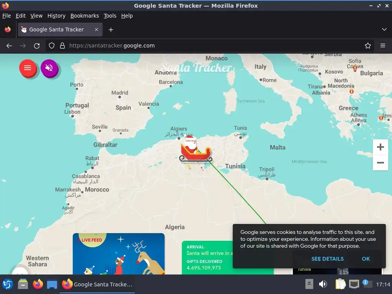Open Firefox application menu
Screen dimensions: 392x294
(382, 46)
